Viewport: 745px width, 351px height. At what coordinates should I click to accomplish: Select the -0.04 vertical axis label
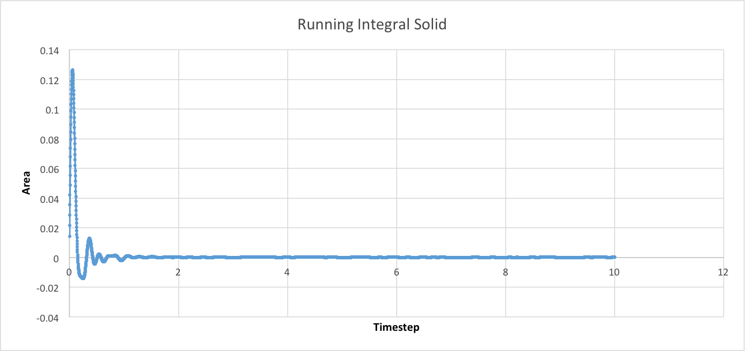(48, 318)
